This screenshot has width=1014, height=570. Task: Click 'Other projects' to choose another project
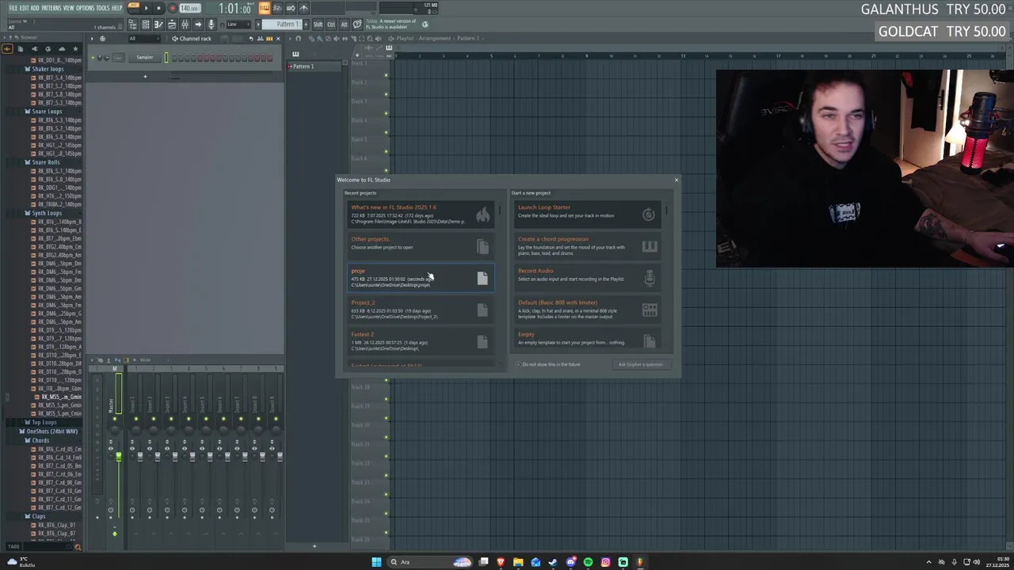point(421,245)
